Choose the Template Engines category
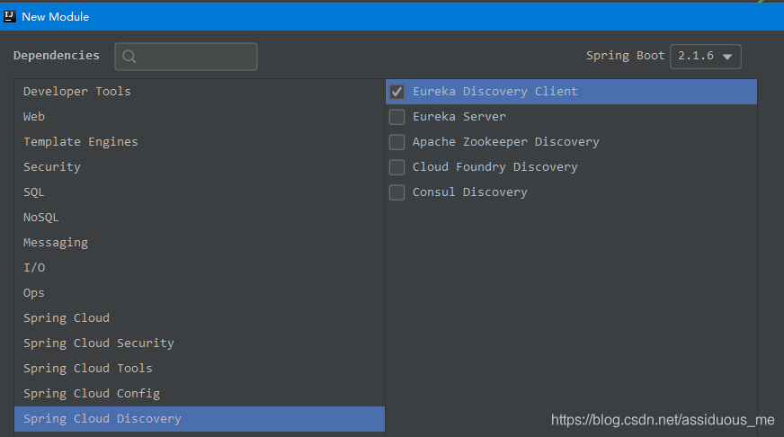784x437 pixels. (x=200, y=142)
